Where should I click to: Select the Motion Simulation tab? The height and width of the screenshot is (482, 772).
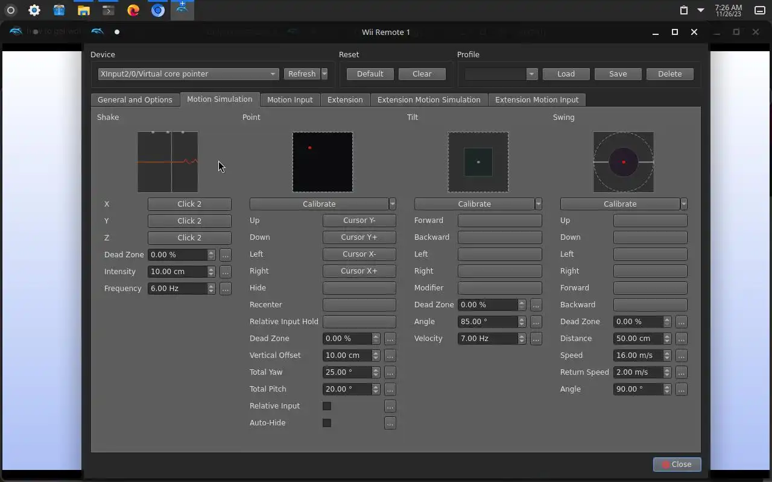220,99
